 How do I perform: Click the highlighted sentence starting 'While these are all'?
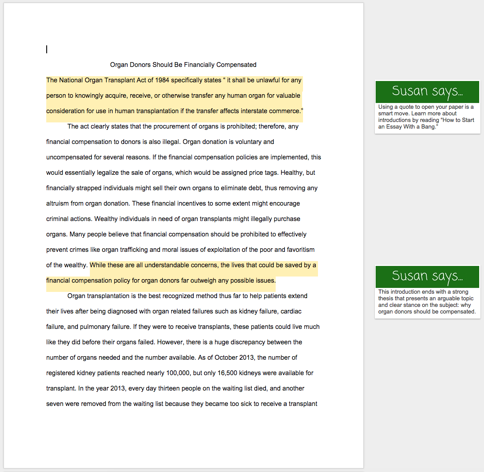(x=203, y=265)
